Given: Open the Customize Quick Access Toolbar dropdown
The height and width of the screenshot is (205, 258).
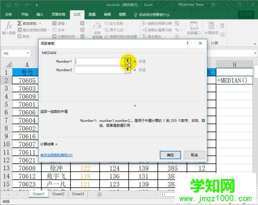Looking at the screenshot, I should [37, 5].
